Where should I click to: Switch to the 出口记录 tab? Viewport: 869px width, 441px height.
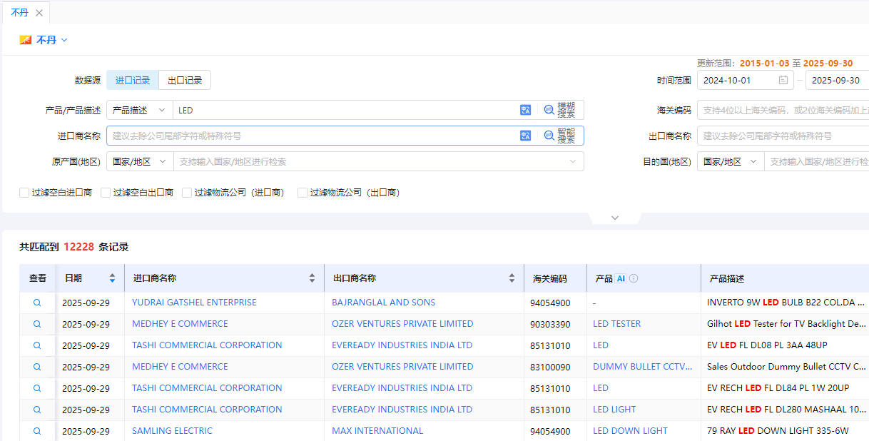(184, 79)
